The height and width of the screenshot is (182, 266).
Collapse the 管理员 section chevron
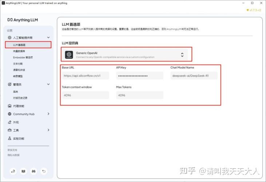[x=48, y=84]
